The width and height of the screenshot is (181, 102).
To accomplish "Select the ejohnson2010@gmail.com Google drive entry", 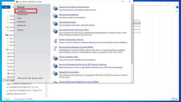I will (x=24, y=90).
